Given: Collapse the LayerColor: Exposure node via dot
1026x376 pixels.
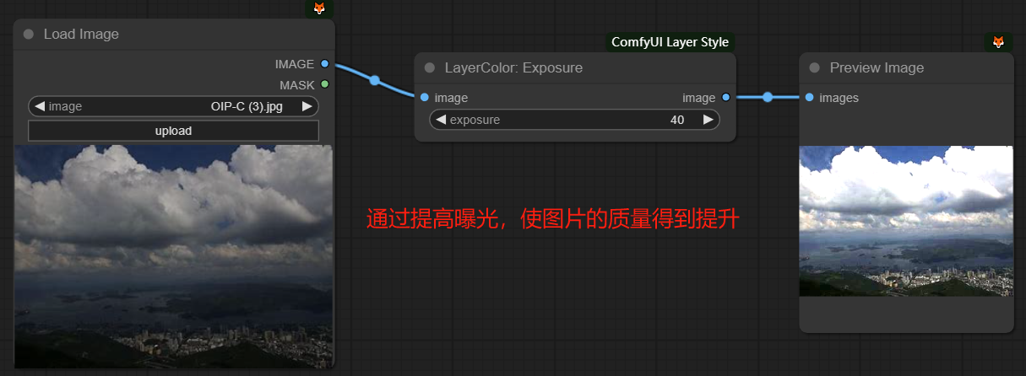Looking at the screenshot, I should (x=429, y=68).
